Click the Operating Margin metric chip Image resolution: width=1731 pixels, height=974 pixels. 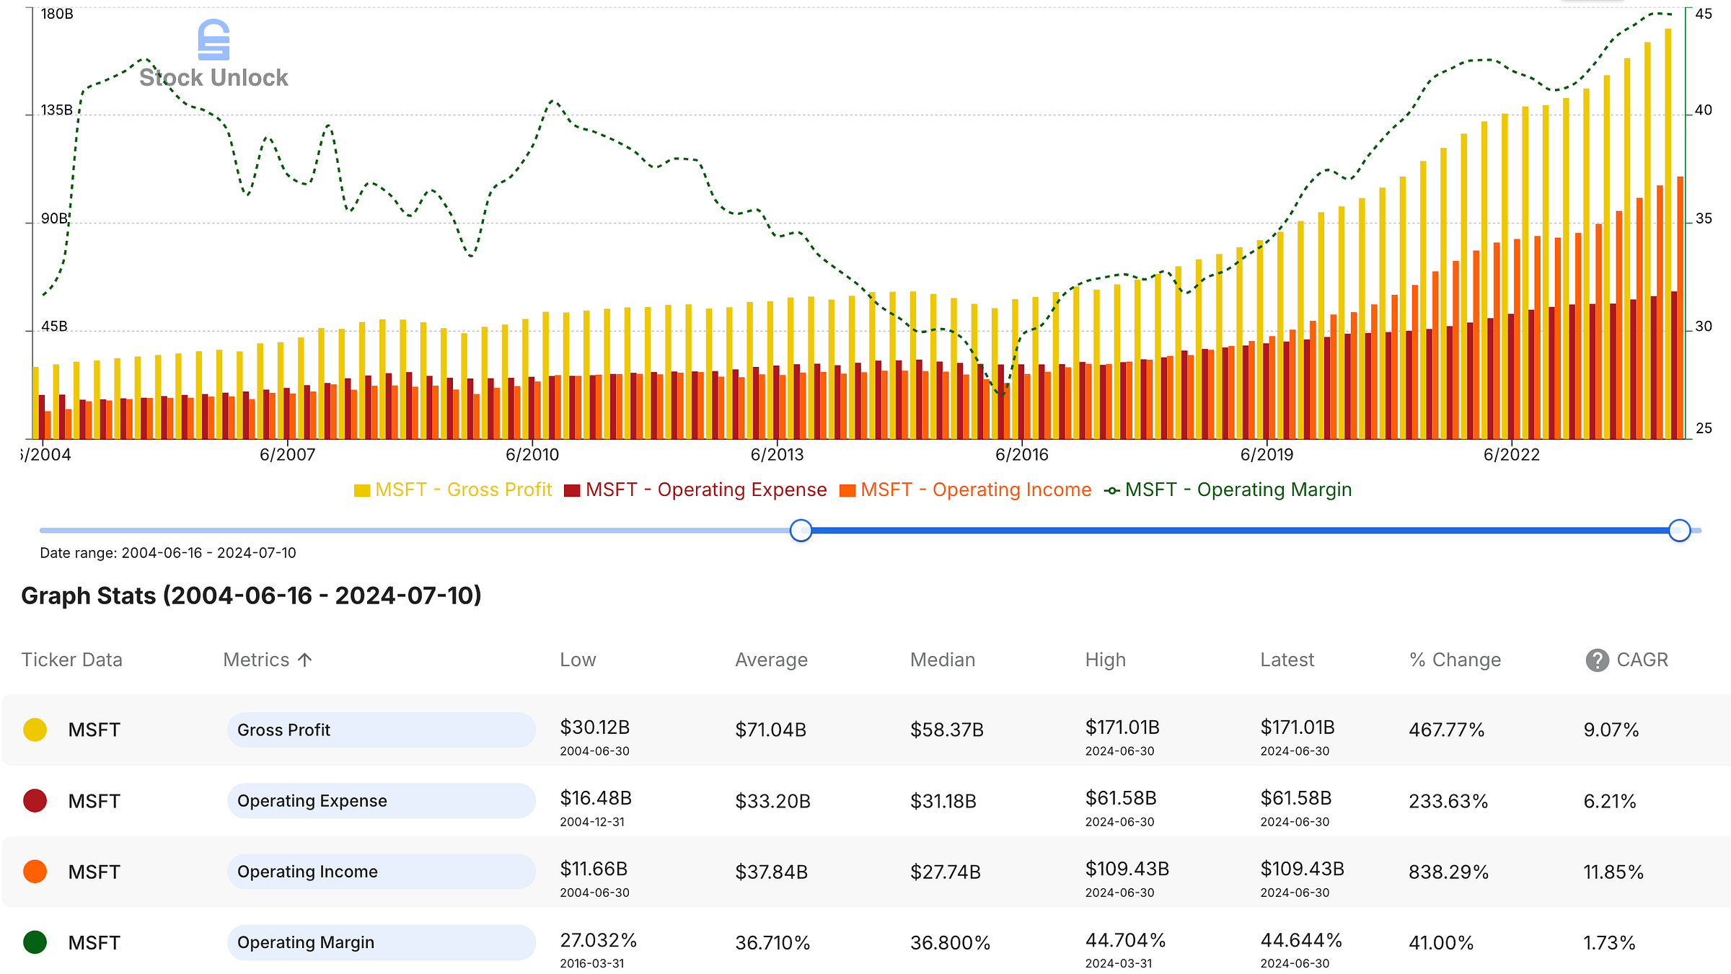click(x=382, y=942)
